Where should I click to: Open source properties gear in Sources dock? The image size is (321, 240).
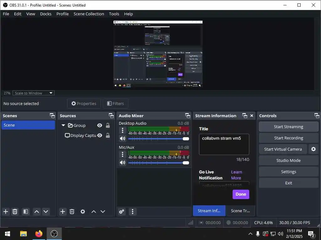click(x=83, y=212)
